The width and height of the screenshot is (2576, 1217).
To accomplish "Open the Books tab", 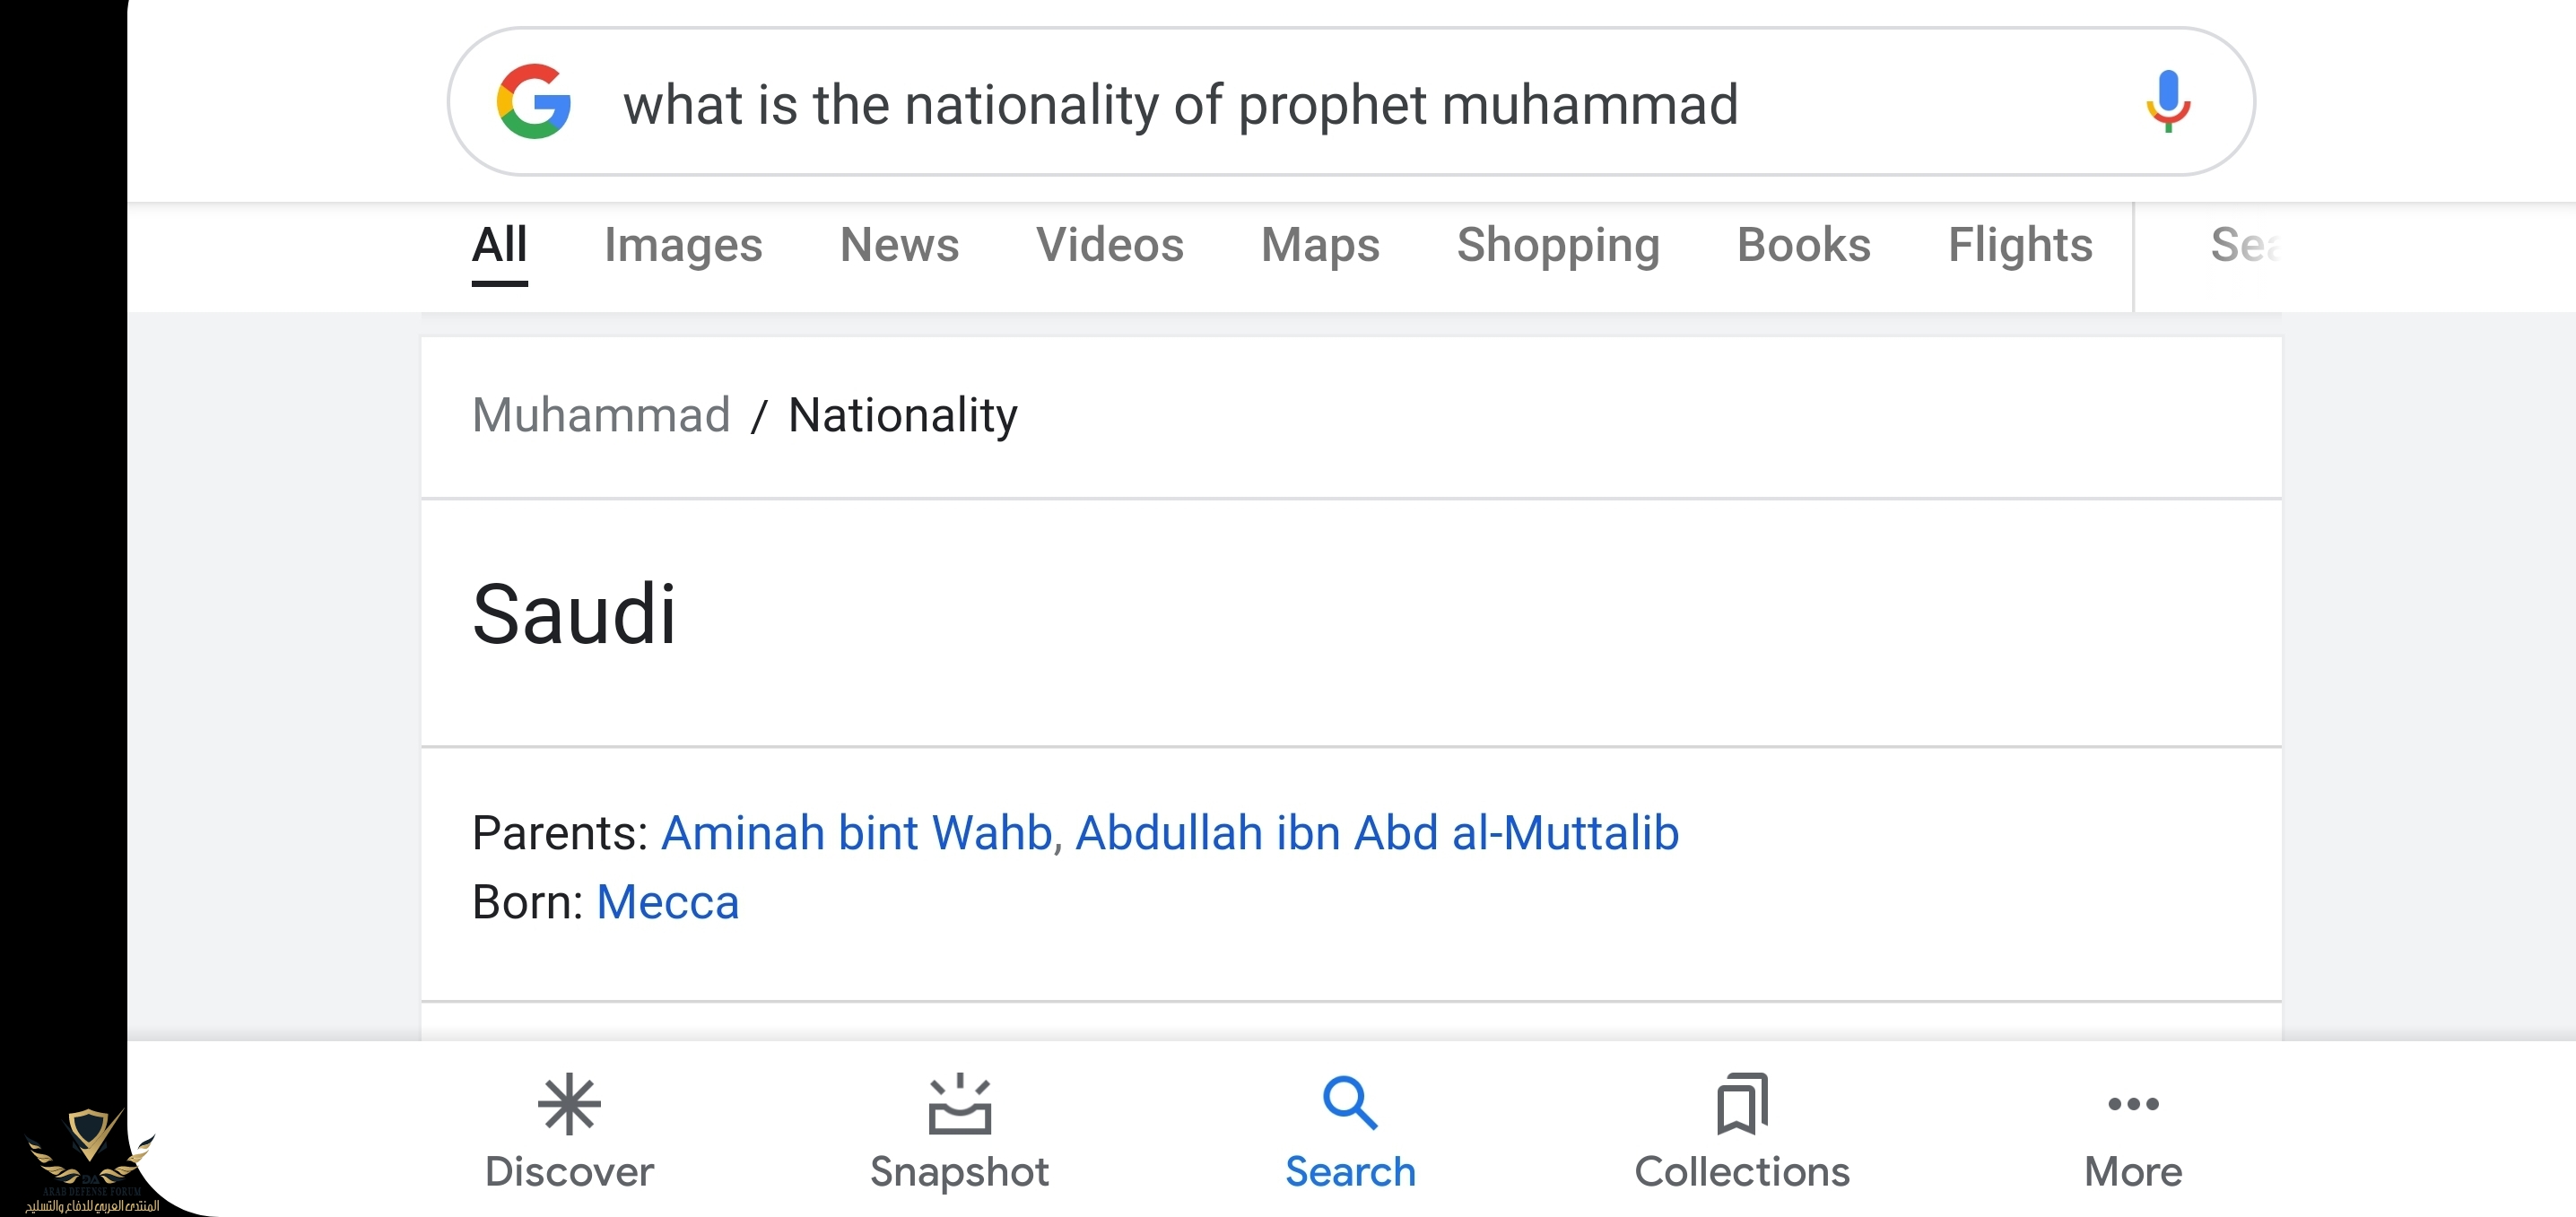I will point(1803,246).
